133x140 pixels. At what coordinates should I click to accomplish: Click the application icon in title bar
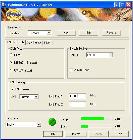[x=4, y=5]
